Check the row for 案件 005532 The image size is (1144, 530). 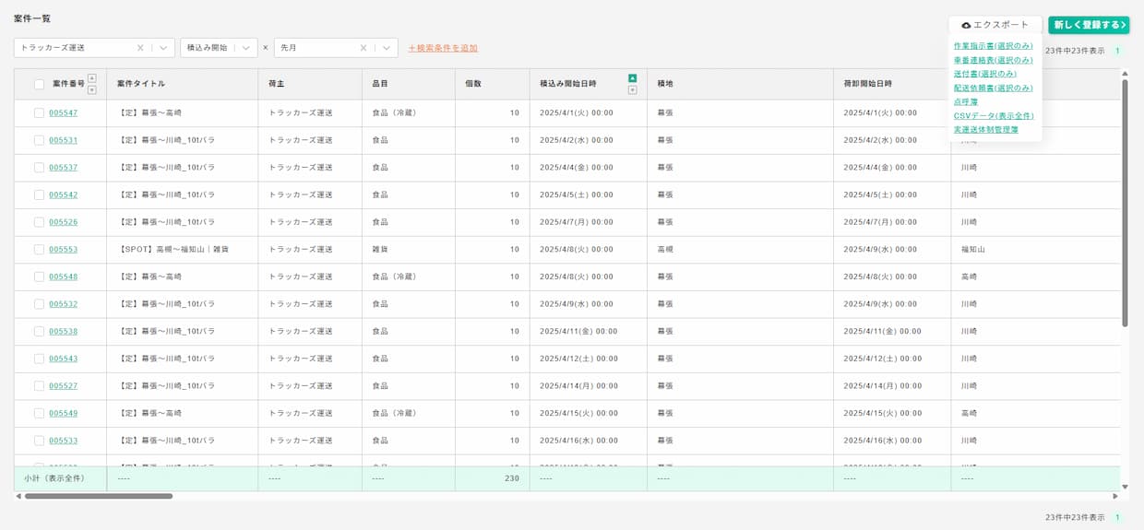click(39, 304)
